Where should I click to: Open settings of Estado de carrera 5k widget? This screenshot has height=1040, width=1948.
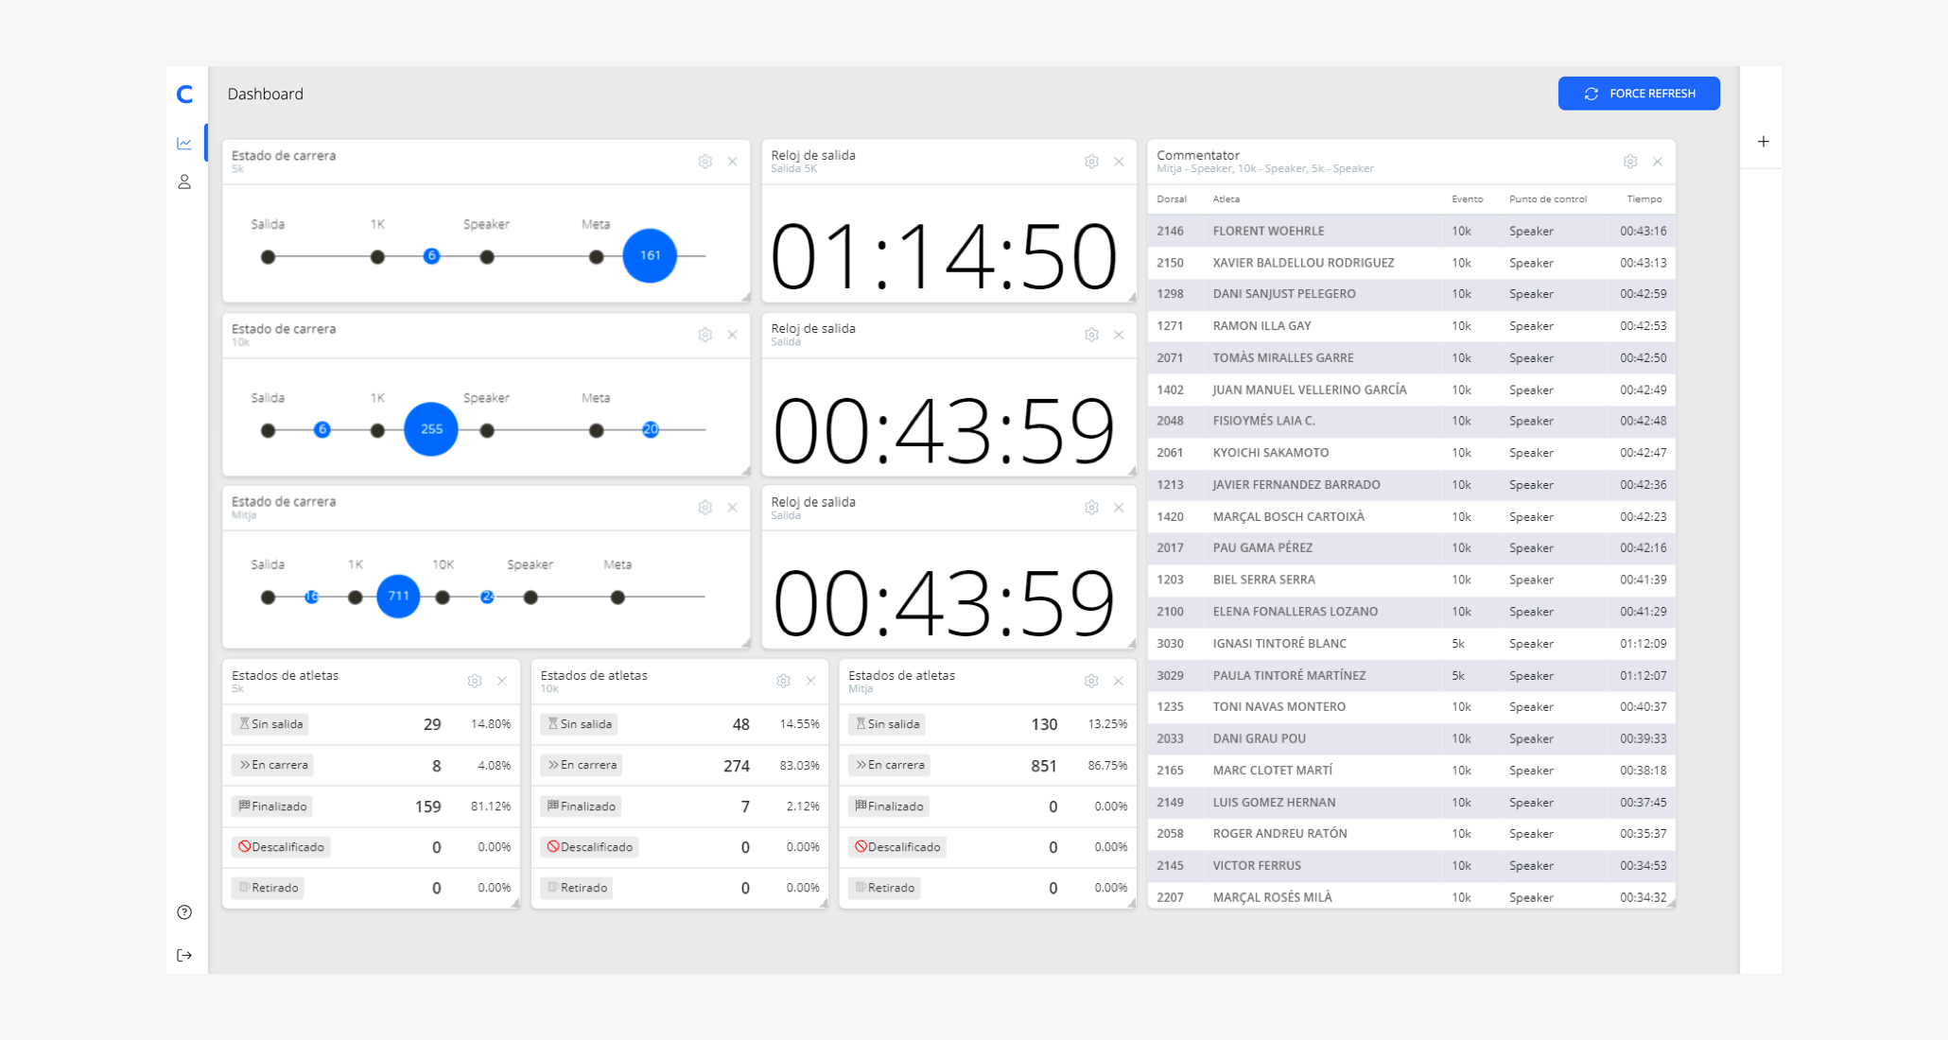(x=704, y=162)
